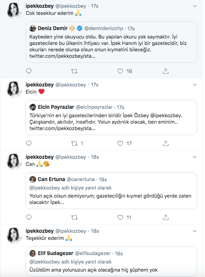Open the chevron menu on the Elcin ❤️ tweet
The image size is (205, 277).
pyautogui.click(x=194, y=85)
